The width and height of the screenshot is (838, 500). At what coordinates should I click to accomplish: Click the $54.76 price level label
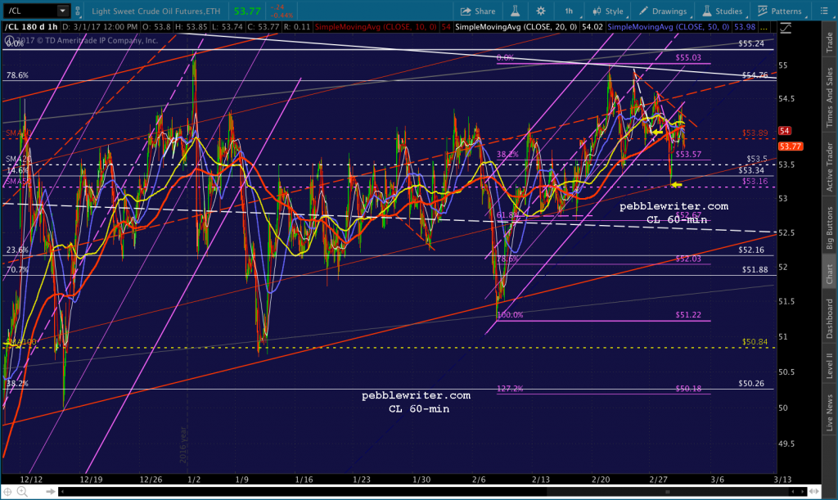point(755,75)
